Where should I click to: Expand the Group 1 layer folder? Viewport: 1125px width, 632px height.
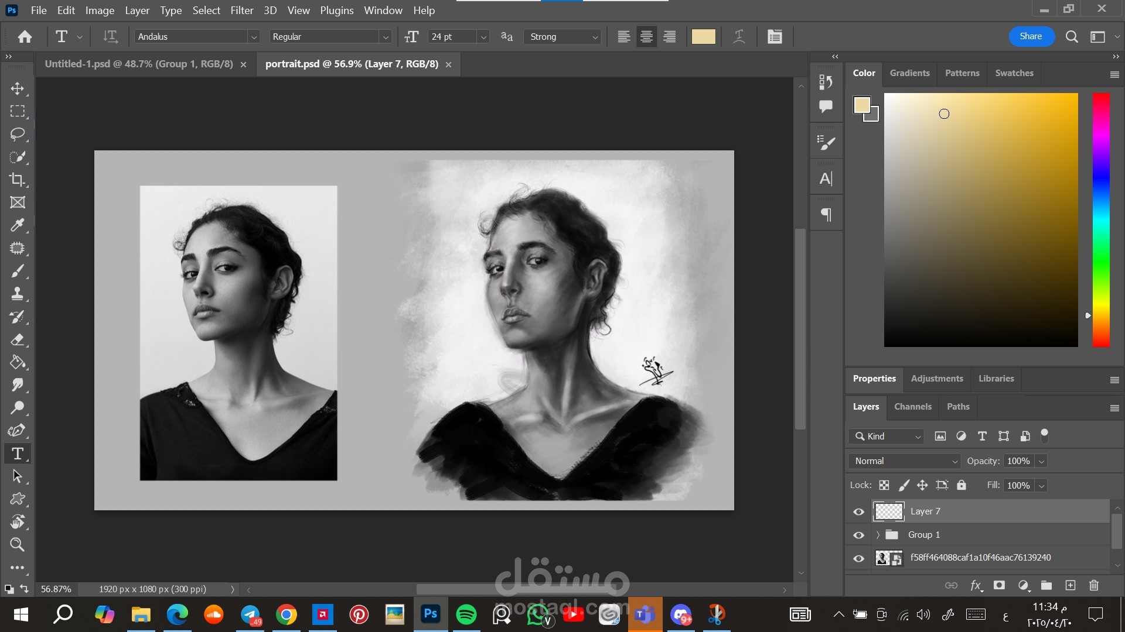(x=877, y=535)
